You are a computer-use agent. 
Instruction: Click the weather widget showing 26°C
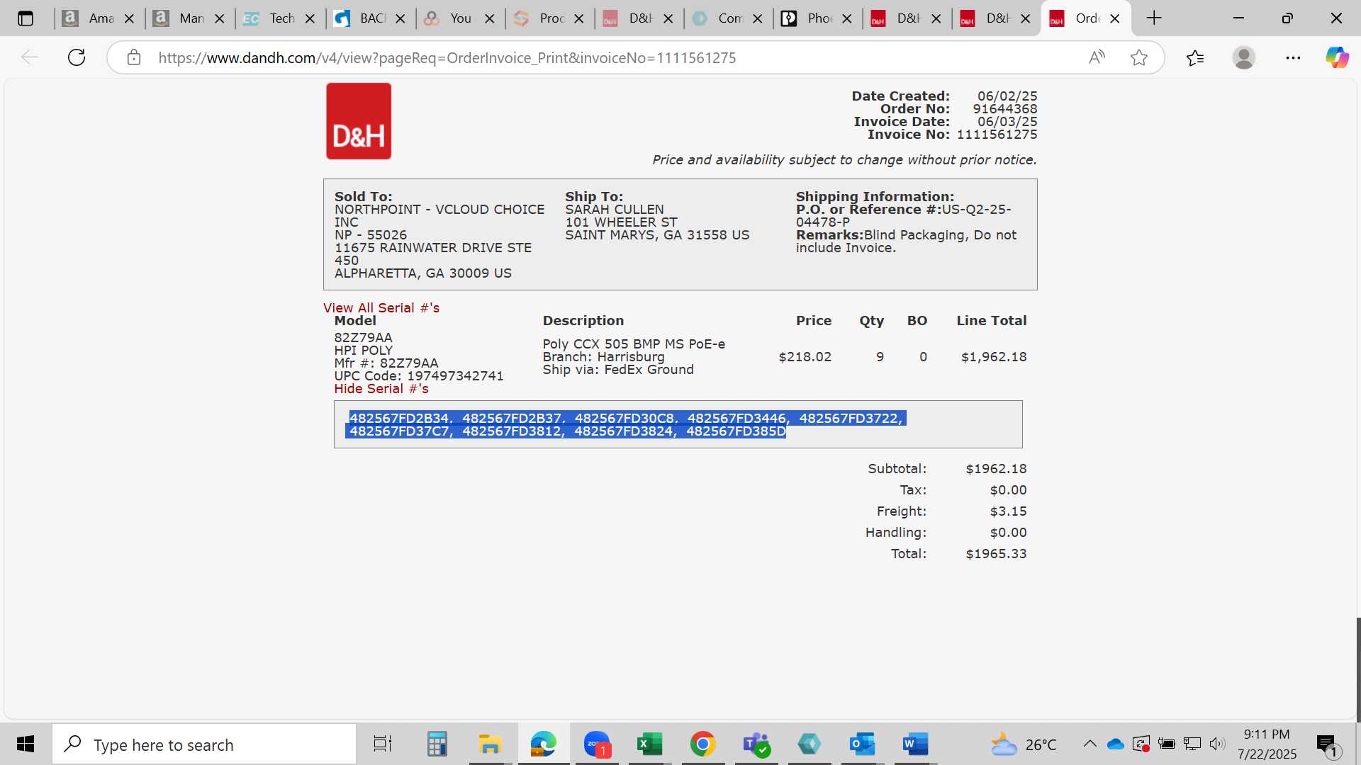point(1023,744)
